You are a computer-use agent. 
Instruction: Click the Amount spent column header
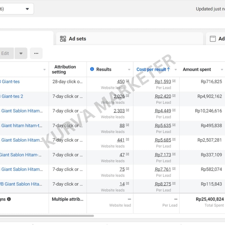[197, 69]
